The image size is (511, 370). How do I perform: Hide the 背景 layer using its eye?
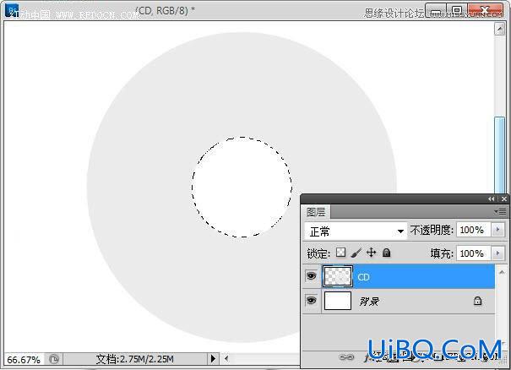pos(311,300)
